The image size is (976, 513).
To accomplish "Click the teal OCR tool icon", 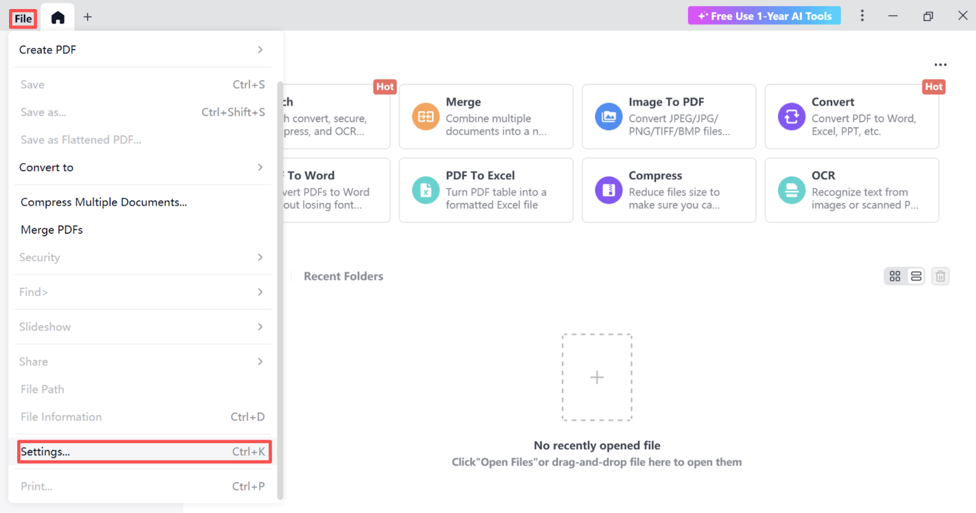I will tap(791, 190).
